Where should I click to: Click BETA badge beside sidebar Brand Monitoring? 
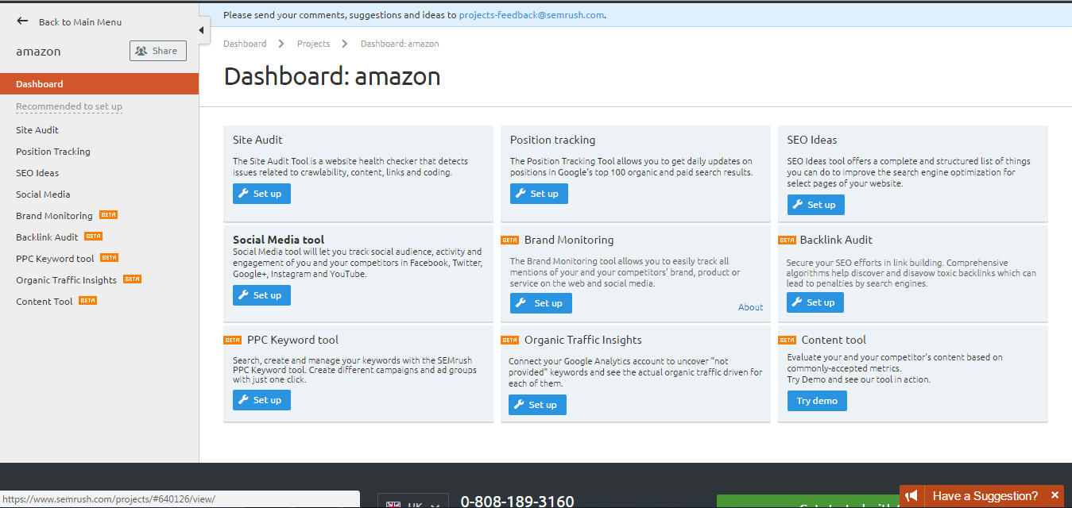pyautogui.click(x=109, y=215)
